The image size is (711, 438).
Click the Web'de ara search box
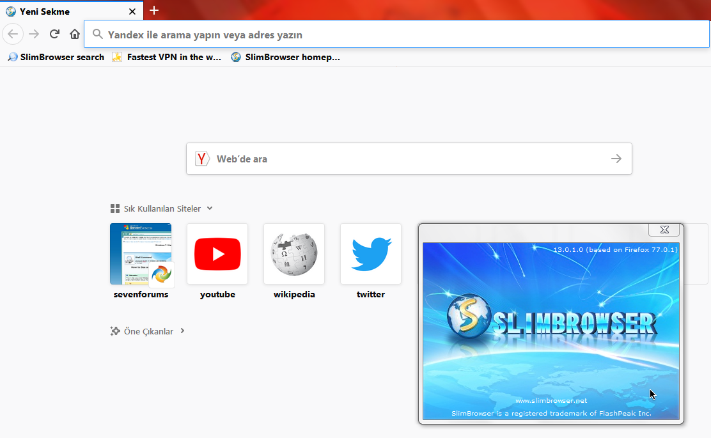point(409,159)
